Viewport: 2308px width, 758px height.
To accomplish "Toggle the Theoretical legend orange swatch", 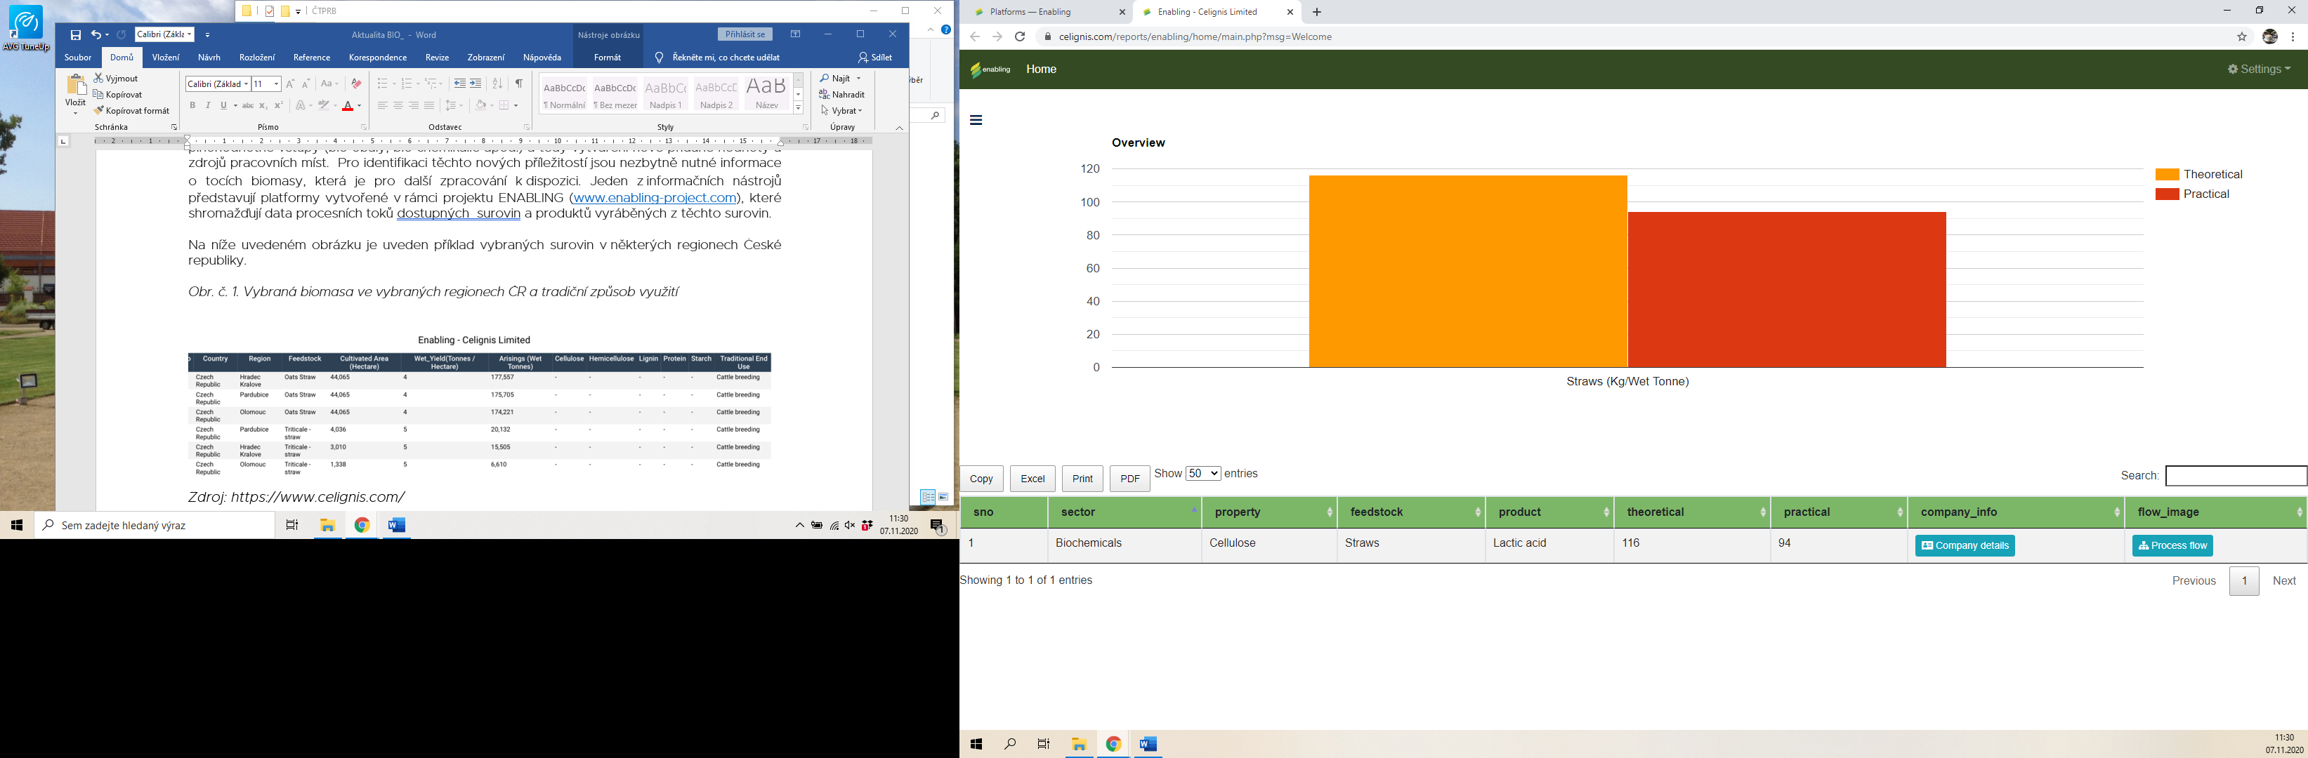I will pos(2166,175).
